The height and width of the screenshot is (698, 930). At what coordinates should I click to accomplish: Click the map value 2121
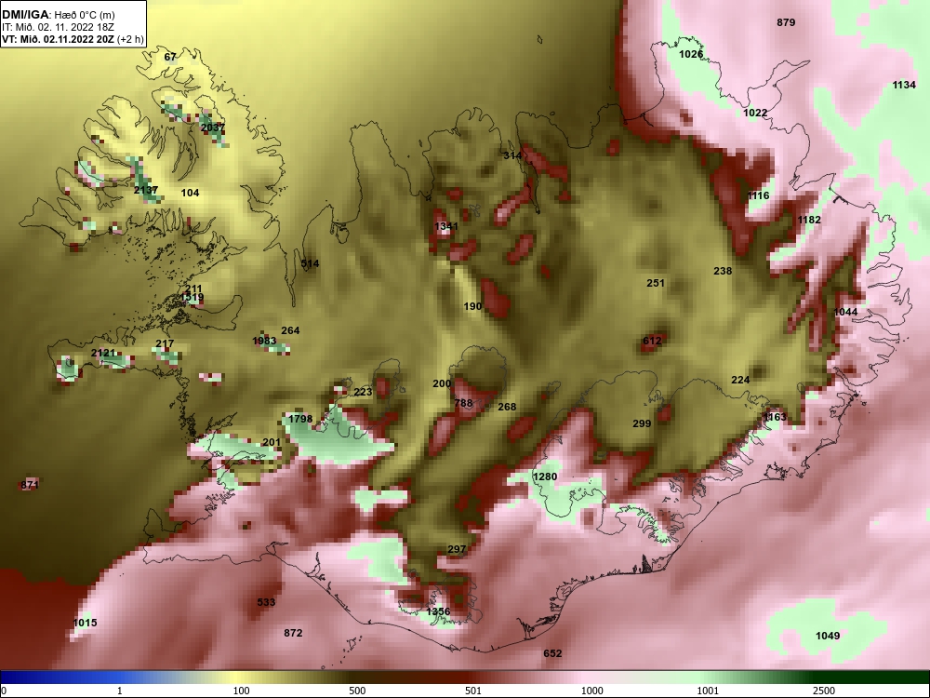click(x=103, y=353)
